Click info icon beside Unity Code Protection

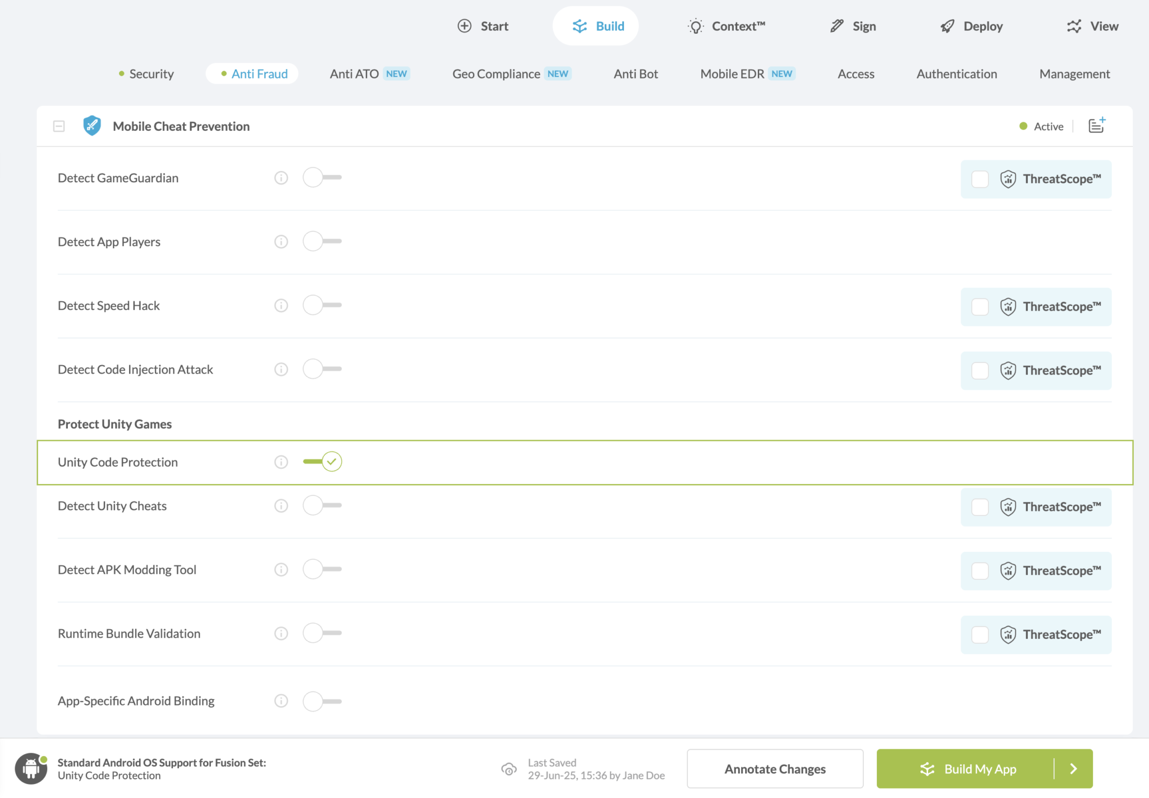[281, 462]
